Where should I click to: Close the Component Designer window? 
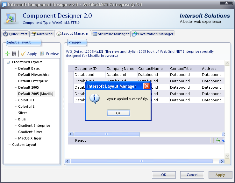226,3
